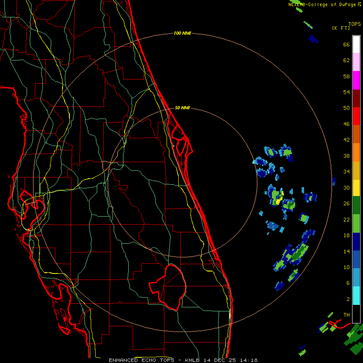Click the "46" legend value
This screenshot has width=363, height=363.
[346, 124]
